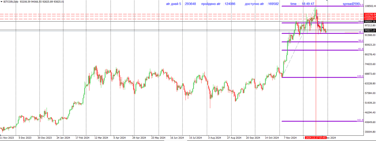Viewport: 376px width, 141px height.
Task: Select the Fibonacci 100.0 level line
Action: [x=322, y=77]
